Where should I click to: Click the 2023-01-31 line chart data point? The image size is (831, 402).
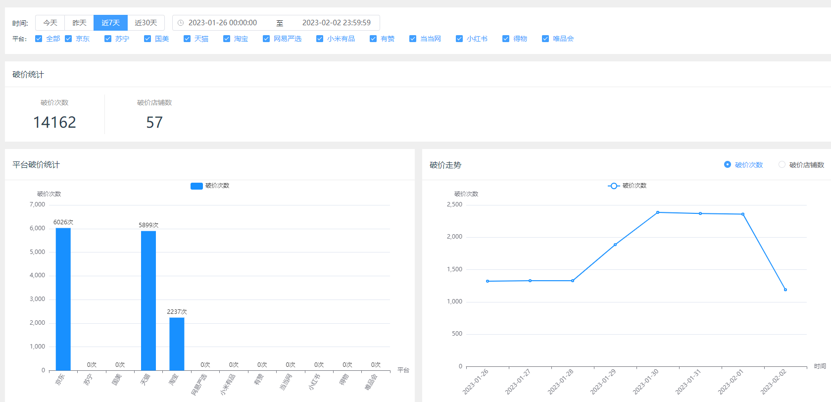pos(700,213)
